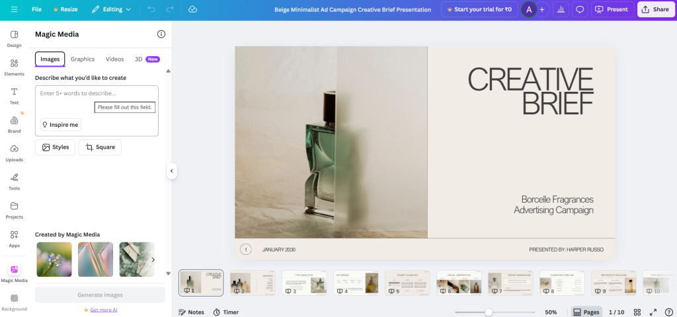Open the Elements panel
Image resolution: width=677 pixels, height=317 pixels.
click(15, 67)
